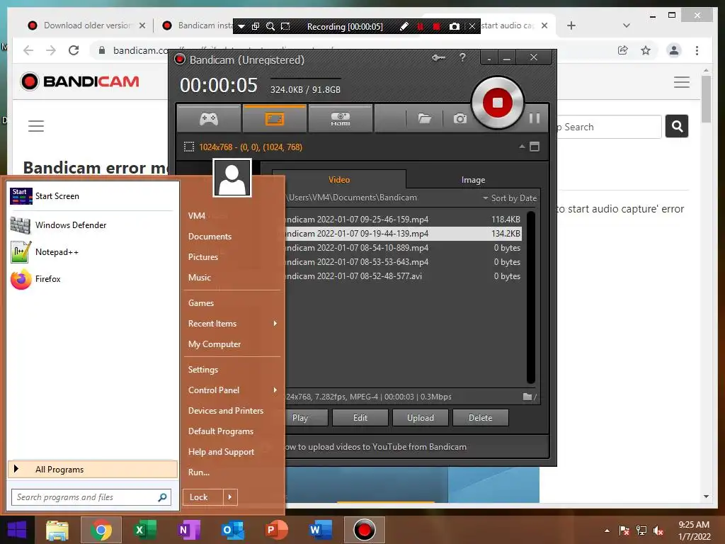Click the file list scrollbar in Bandicam
Viewport: 725px width, 544px height.
pyautogui.click(x=531, y=297)
